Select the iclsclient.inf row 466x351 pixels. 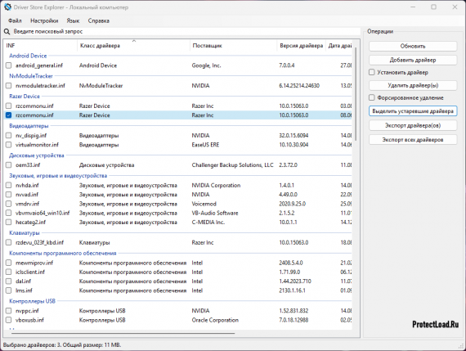pyautogui.click(x=178, y=272)
